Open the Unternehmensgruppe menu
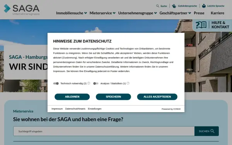 tap(136, 13)
